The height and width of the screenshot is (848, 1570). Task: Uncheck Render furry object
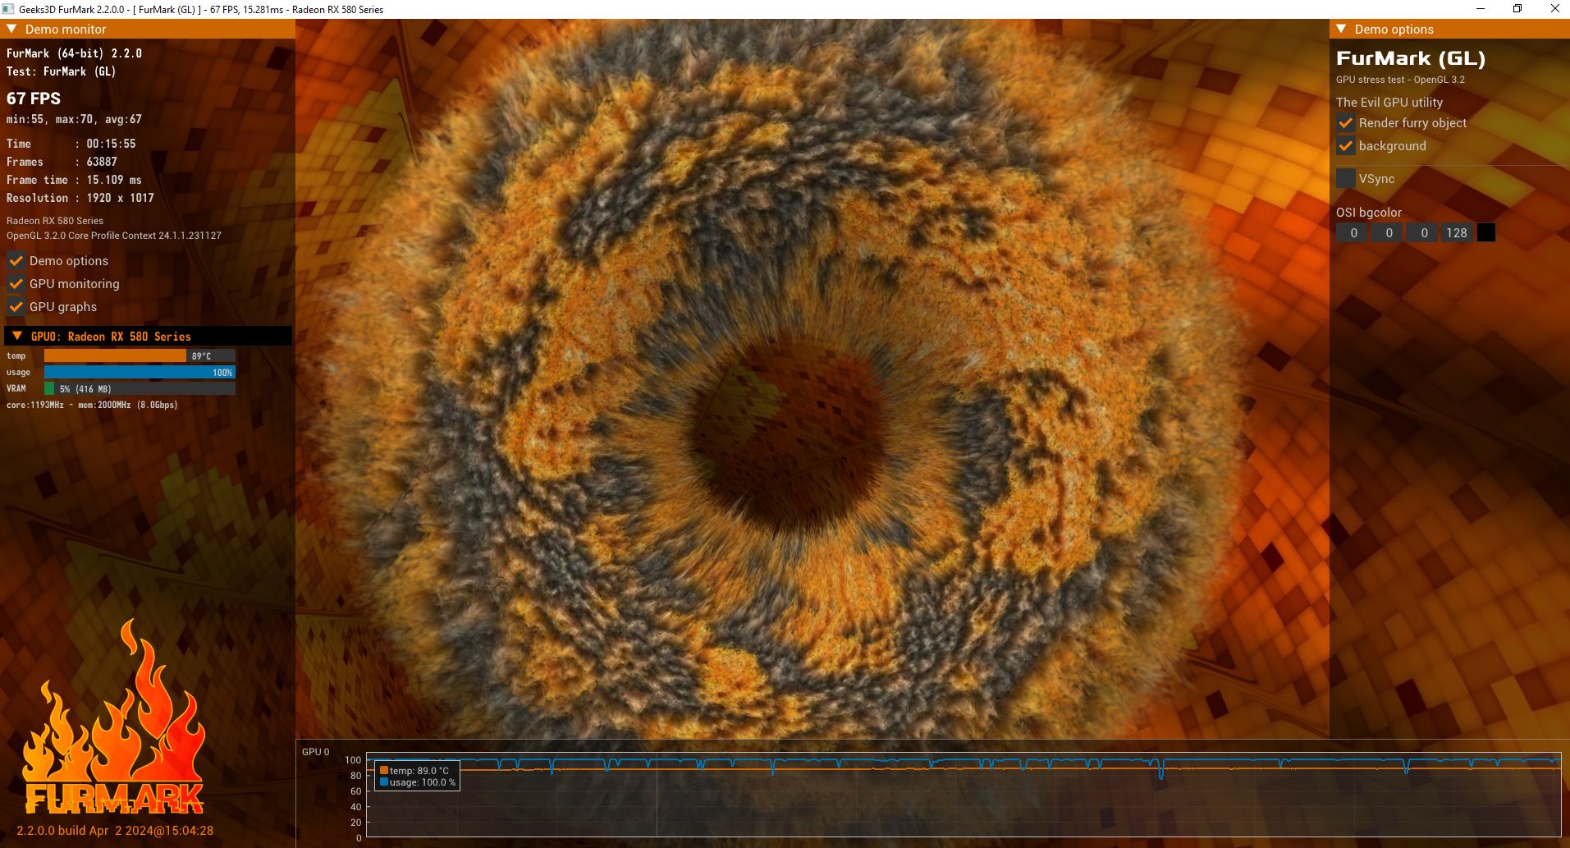[x=1345, y=123]
